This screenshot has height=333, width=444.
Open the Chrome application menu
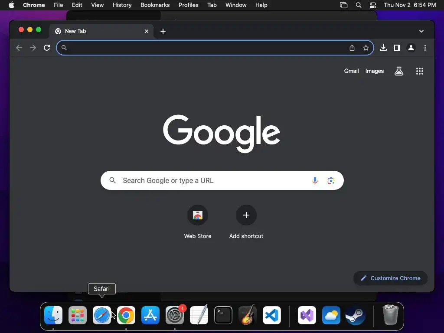coord(34,5)
